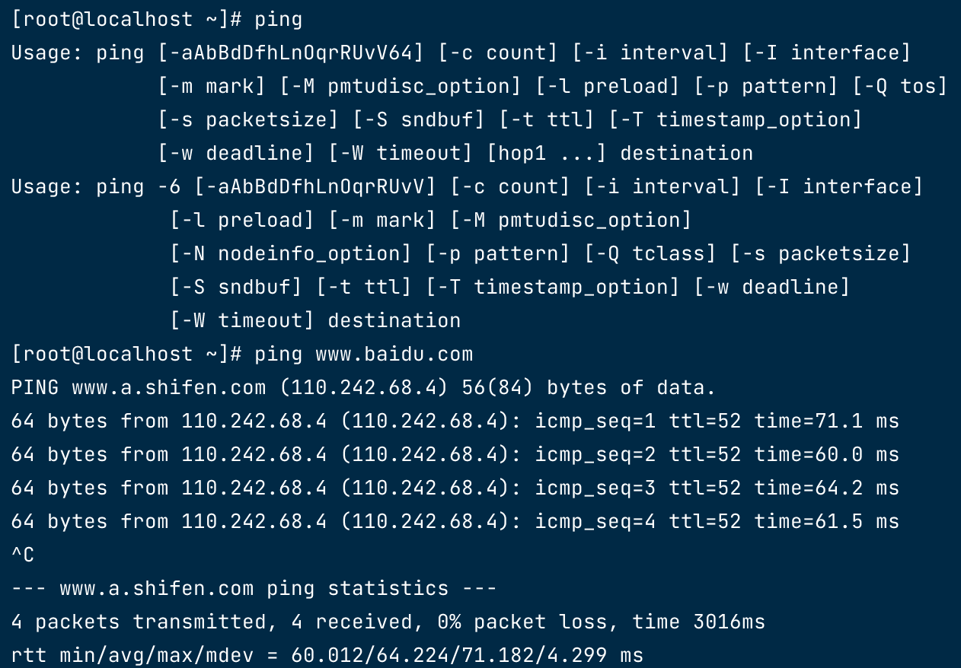Click '[hop1 ...]' in the usage text
Viewport: 961px width, 668px height.
546,154
